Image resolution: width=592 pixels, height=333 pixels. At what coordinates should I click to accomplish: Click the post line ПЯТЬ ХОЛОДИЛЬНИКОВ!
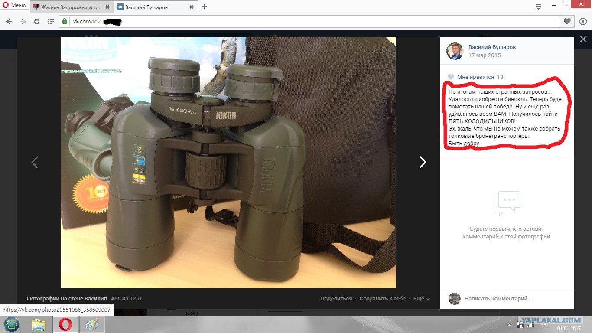tap(482, 121)
